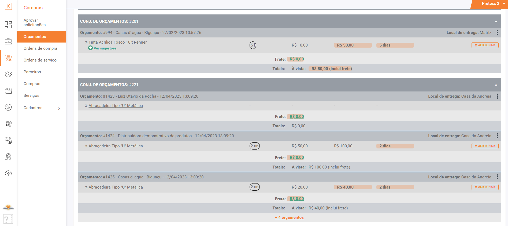Collapse Conj. de Orçamentos #201 section
The width and height of the screenshot is (508, 226).
pyautogui.click(x=496, y=21)
